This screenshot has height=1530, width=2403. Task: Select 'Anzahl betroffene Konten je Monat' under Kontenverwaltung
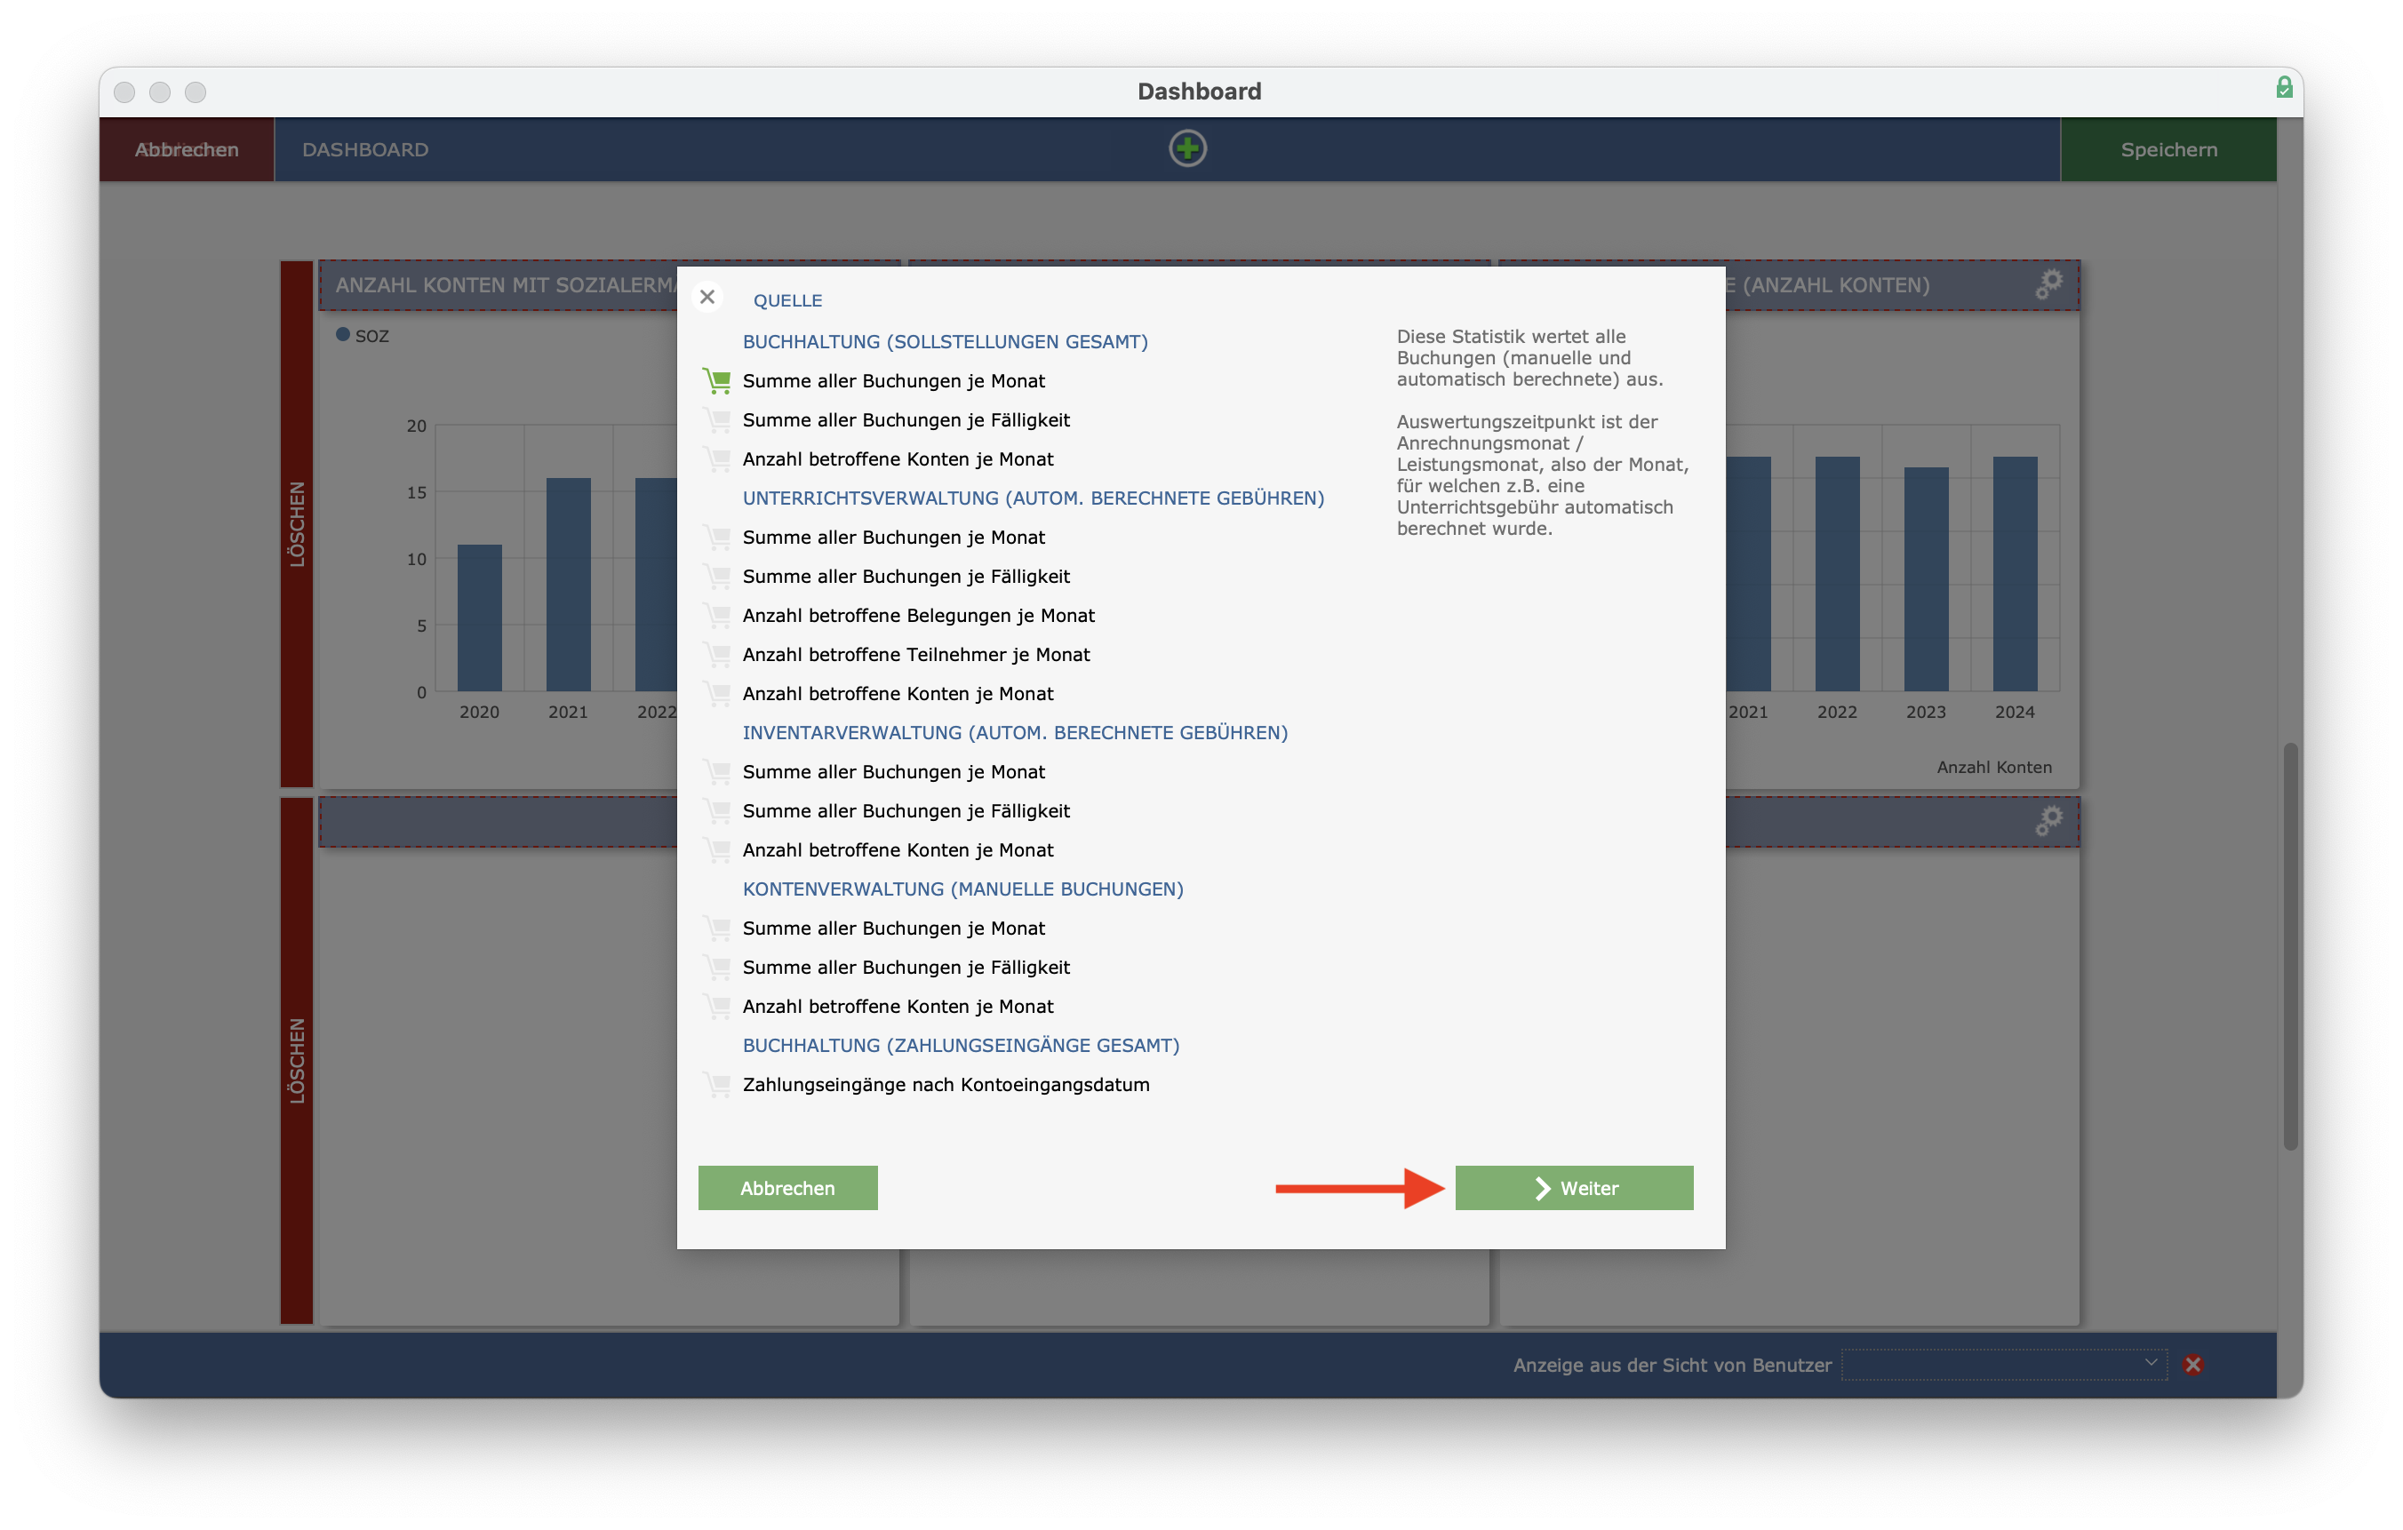[898, 1006]
